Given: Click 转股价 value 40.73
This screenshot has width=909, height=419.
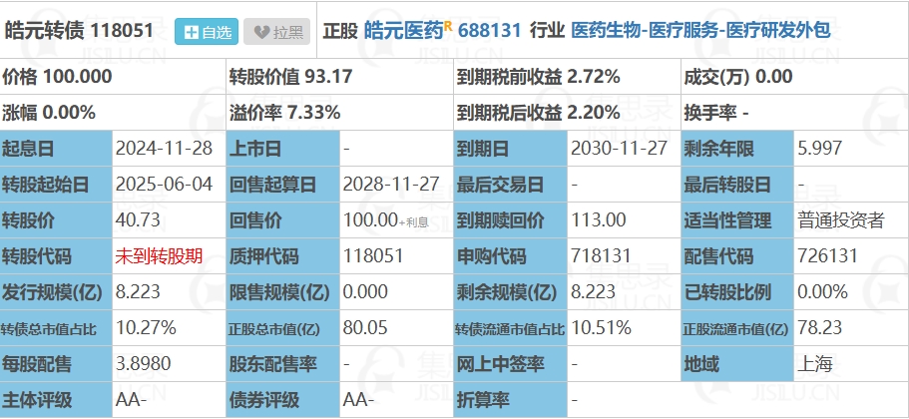Looking at the screenshot, I should pyautogui.click(x=138, y=220).
